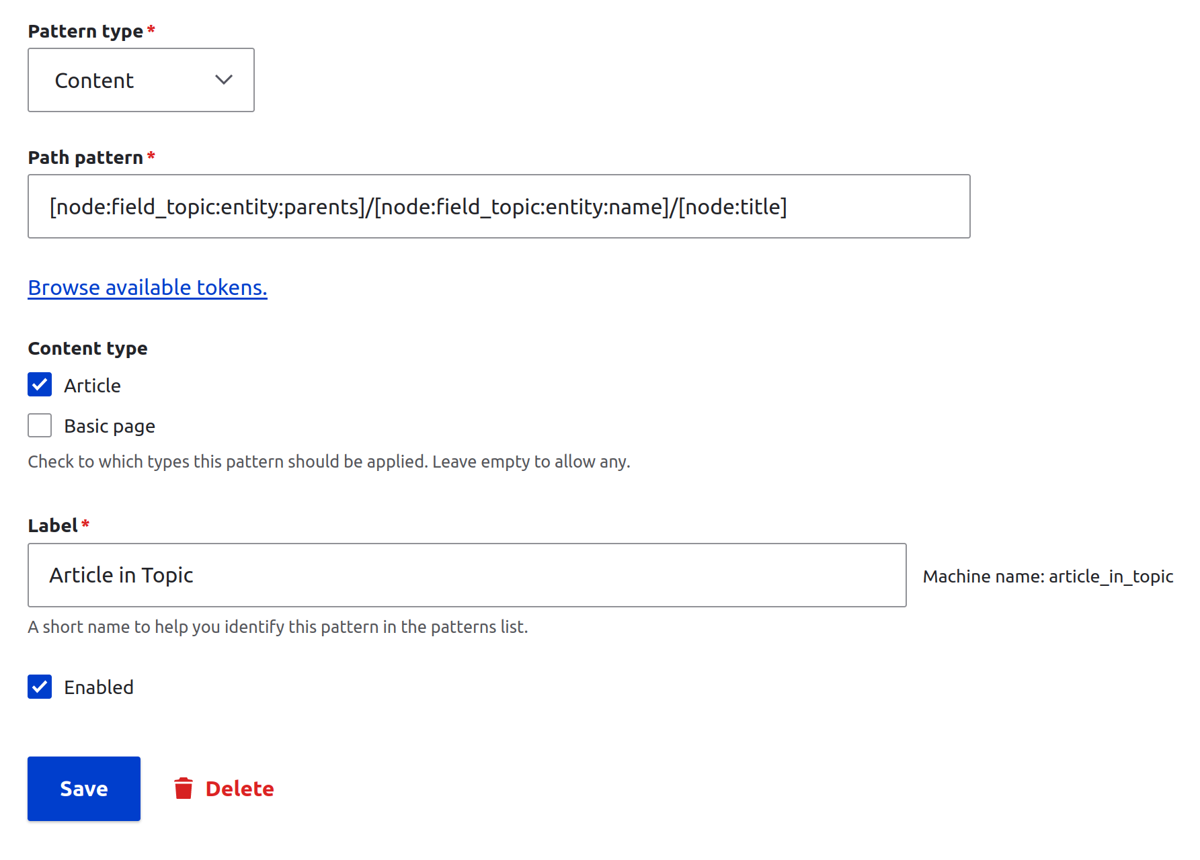Click the Machine name: article_in_topic text
The width and height of the screenshot is (1200, 860).
pos(1048,576)
